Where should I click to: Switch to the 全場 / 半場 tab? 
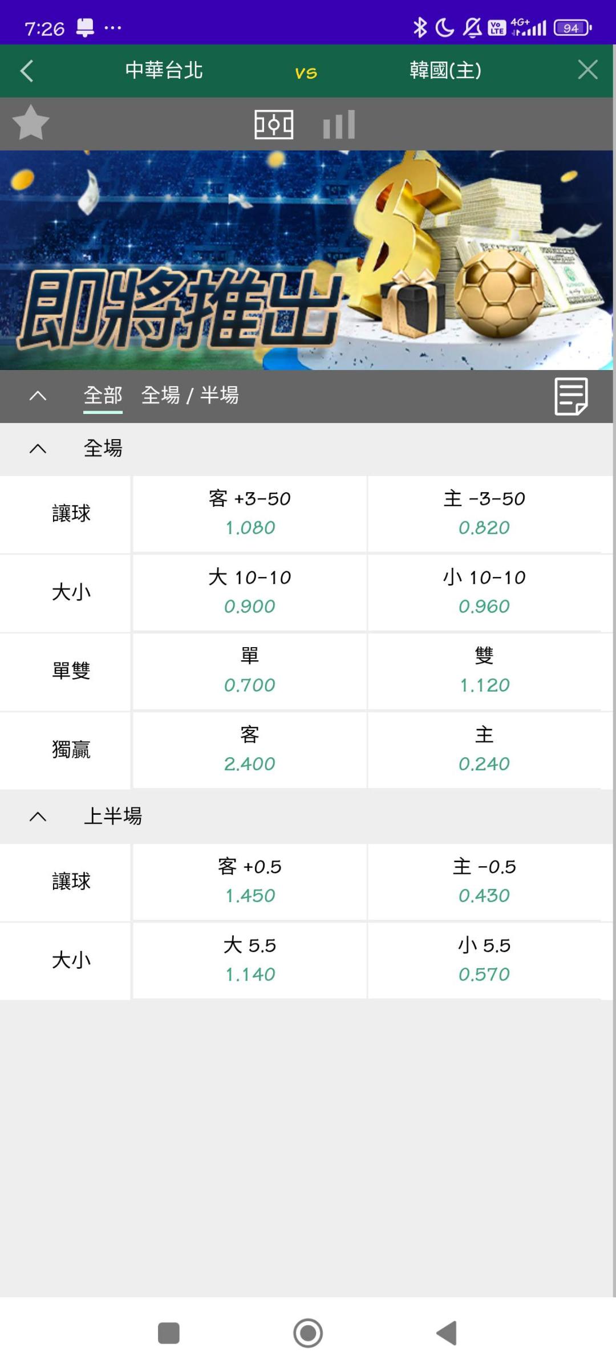coord(190,395)
